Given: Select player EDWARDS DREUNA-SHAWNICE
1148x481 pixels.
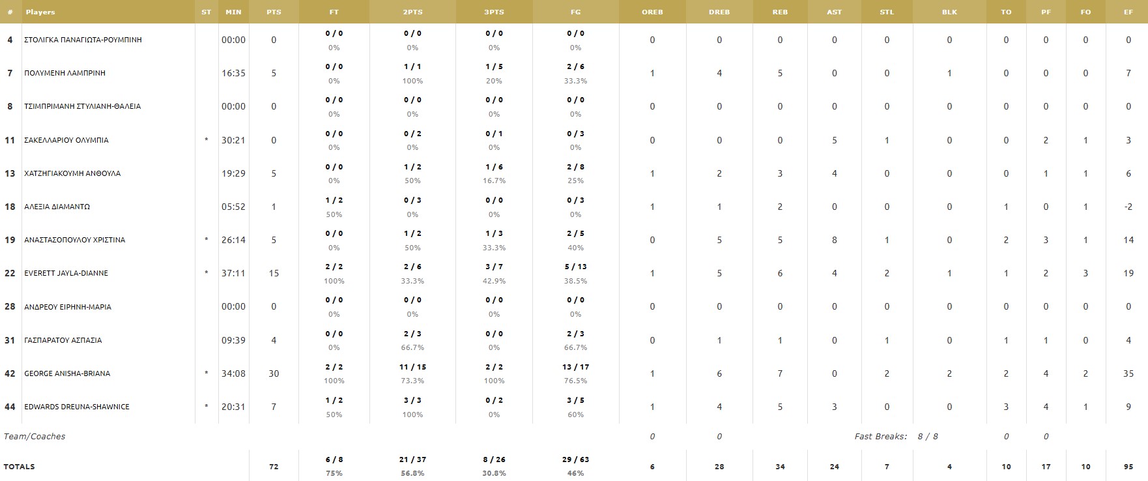Looking at the screenshot, I should point(77,407).
